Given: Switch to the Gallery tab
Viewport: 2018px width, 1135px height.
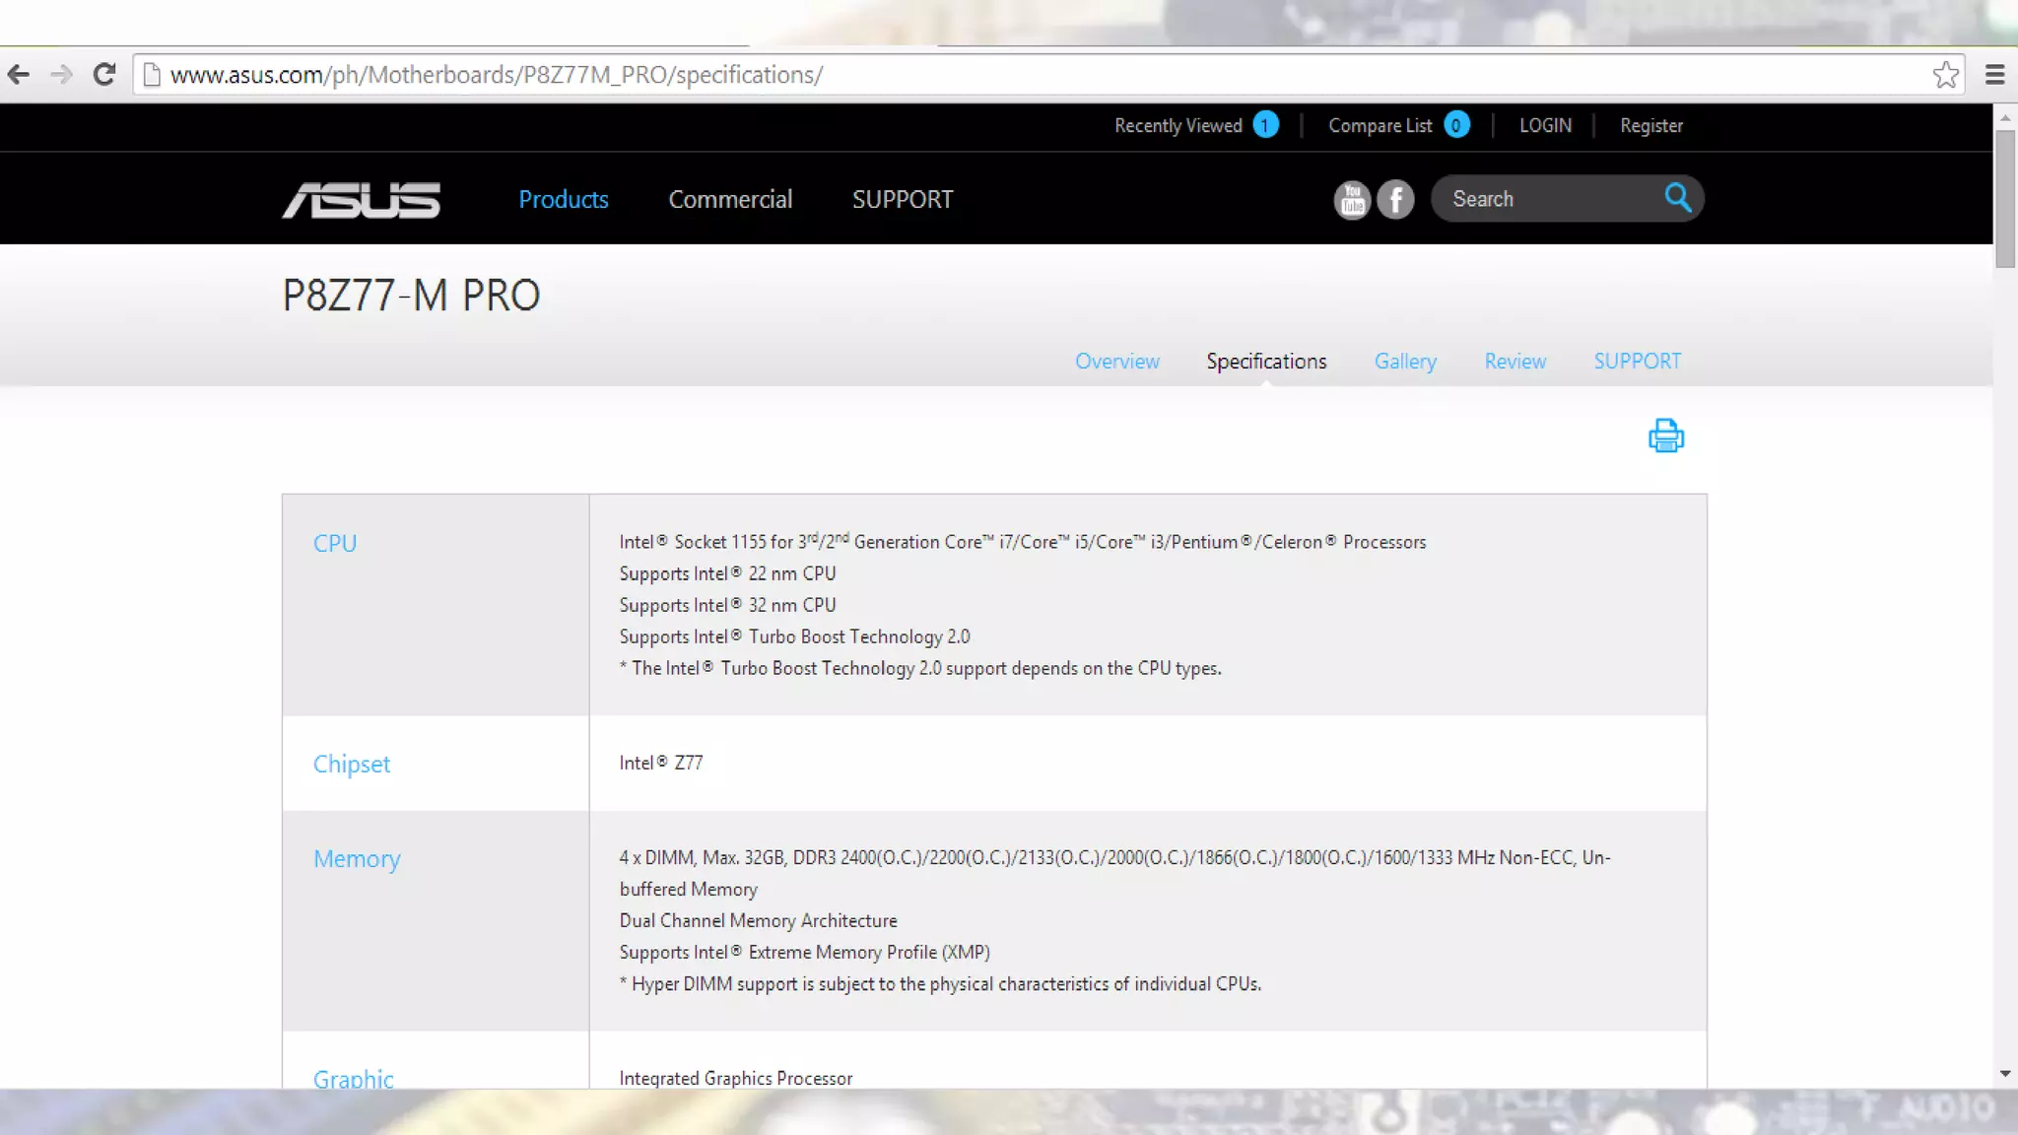Looking at the screenshot, I should click(1405, 362).
